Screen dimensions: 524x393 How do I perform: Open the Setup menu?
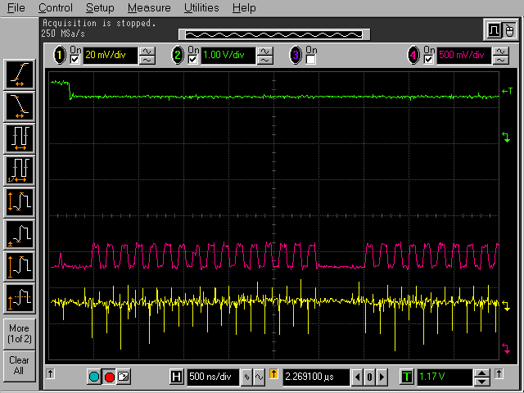point(100,7)
